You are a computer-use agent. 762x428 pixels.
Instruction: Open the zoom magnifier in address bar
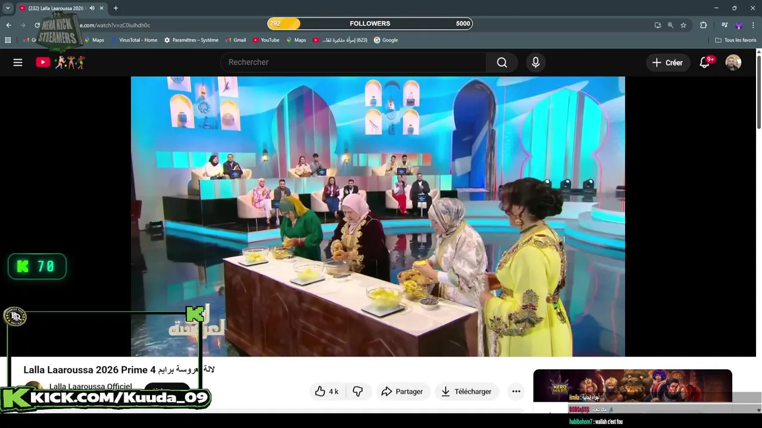(x=670, y=25)
